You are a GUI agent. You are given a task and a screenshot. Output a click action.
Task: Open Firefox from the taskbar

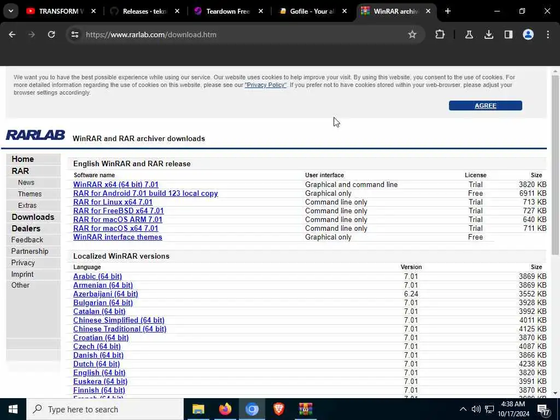(225, 409)
